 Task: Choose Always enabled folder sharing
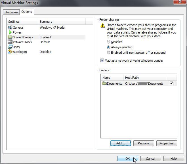[108, 47]
